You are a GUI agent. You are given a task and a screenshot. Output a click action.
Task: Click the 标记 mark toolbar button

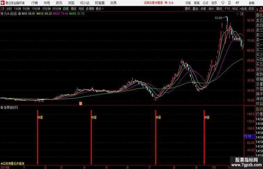coord(235,9)
